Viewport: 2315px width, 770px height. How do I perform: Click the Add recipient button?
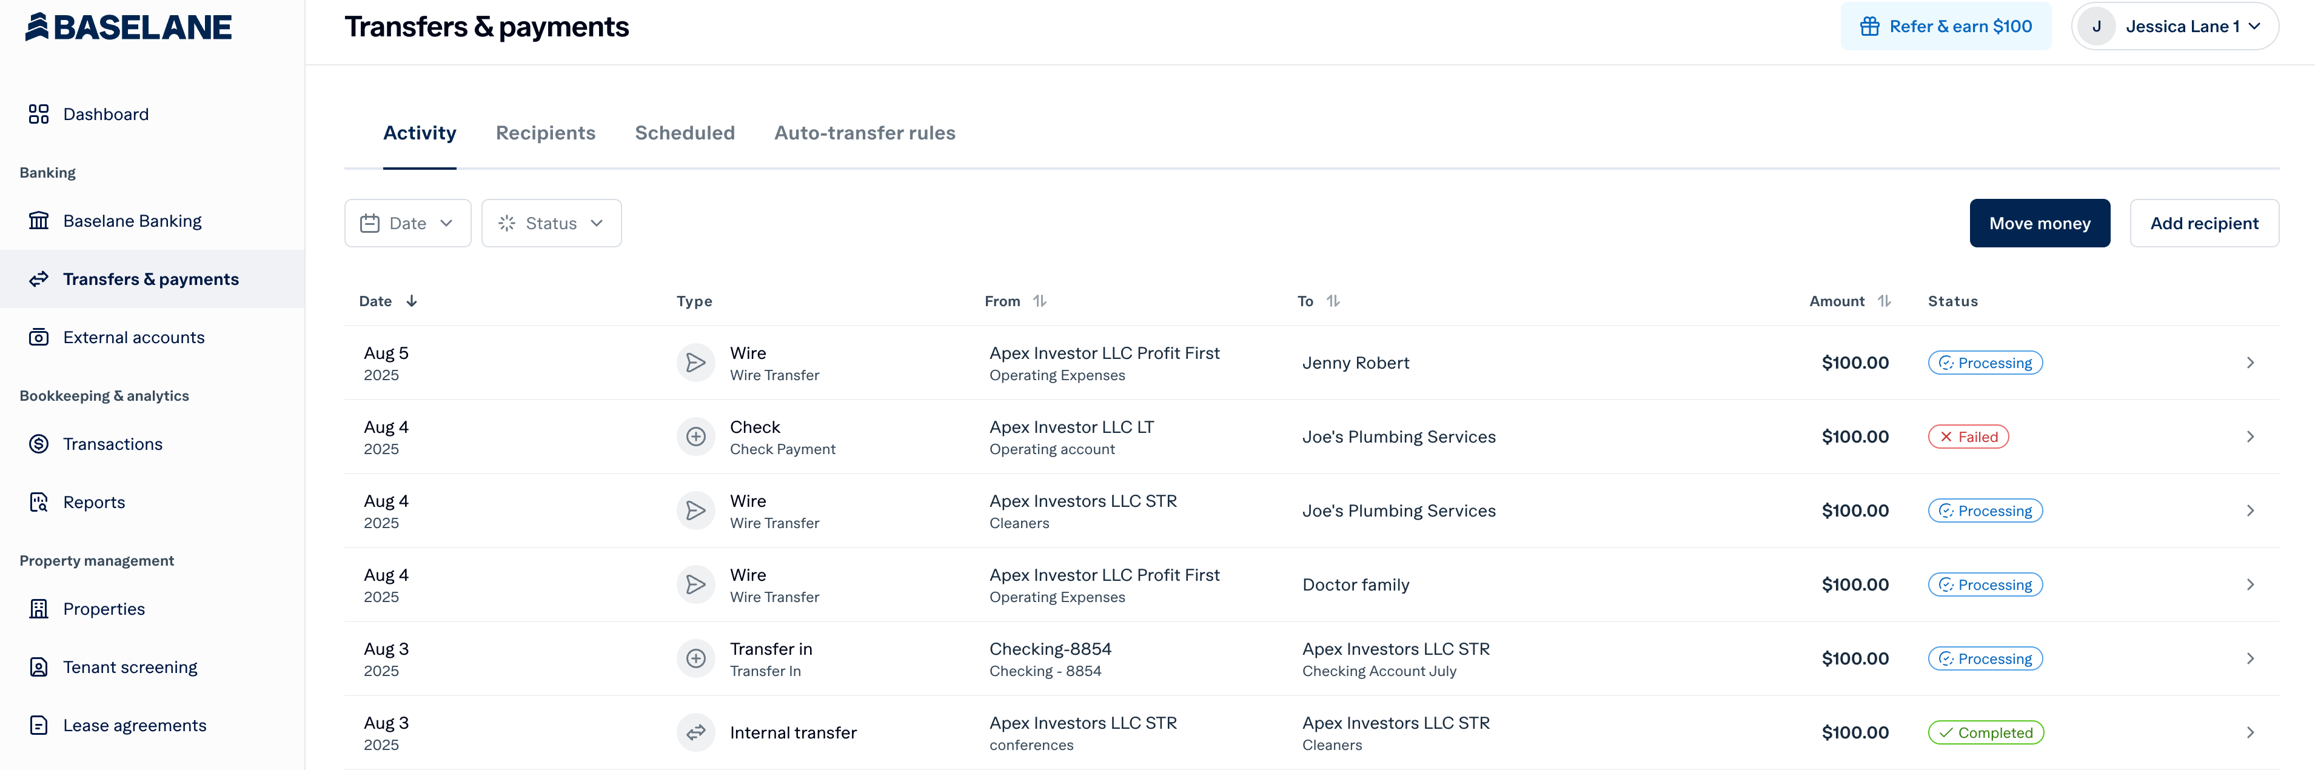click(x=2205, y=223)
